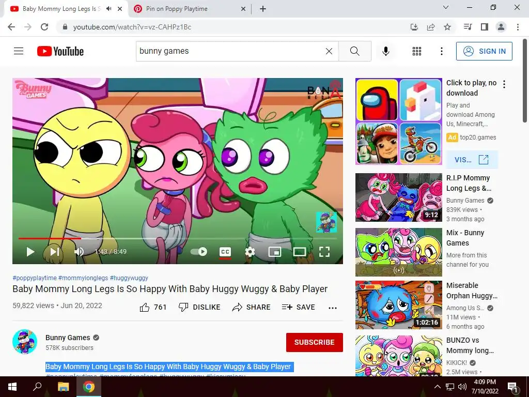Open YouTube settings three-dot menu

[x=441, y=51]
